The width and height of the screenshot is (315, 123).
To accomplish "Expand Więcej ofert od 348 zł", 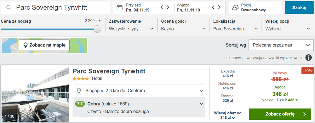I will pyautogui.click(x=228, y=115).
